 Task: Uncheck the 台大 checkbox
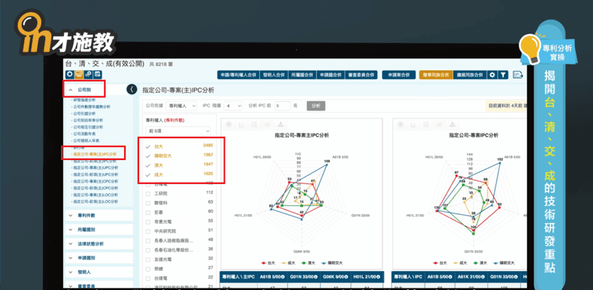[148, 146]
